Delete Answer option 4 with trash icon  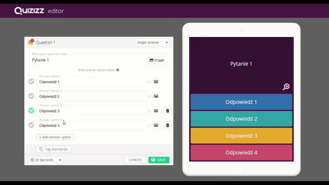click(168, 125)
